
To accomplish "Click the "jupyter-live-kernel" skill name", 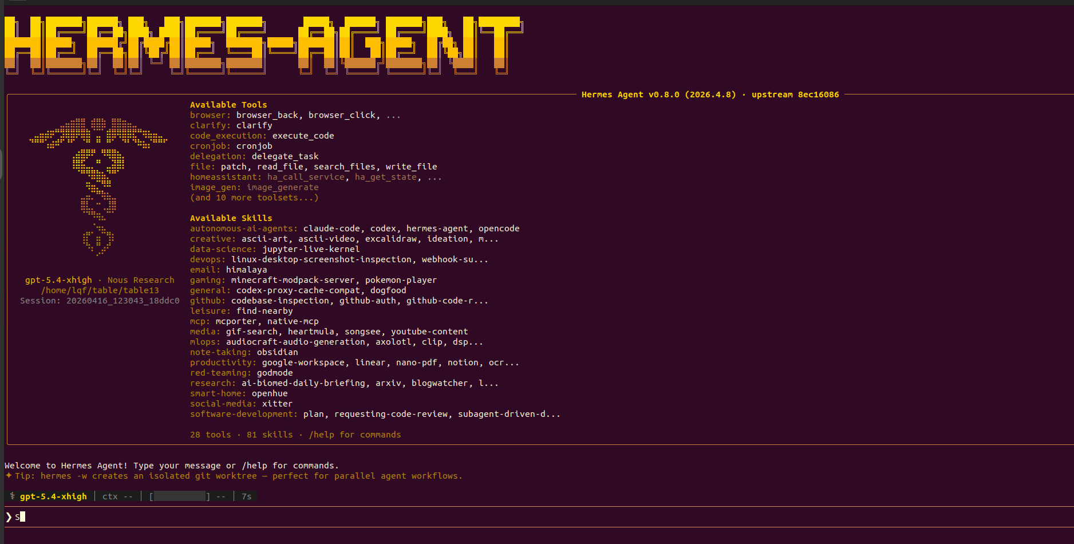I will point(311,249).
